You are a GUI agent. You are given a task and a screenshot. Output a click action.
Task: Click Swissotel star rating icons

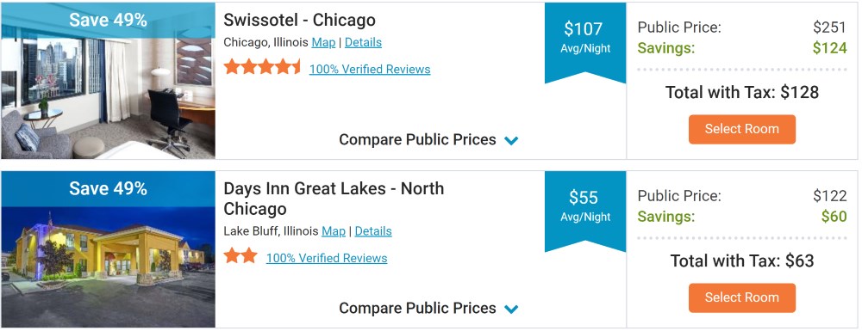(262, 67)
